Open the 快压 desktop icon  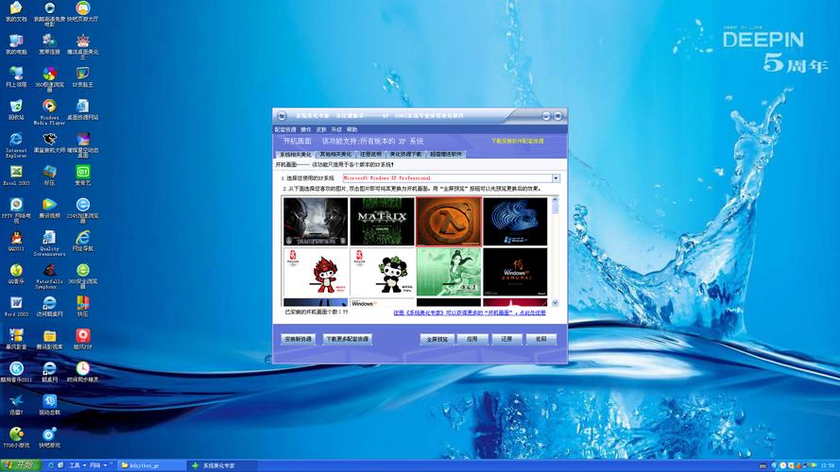click(82, 307)
